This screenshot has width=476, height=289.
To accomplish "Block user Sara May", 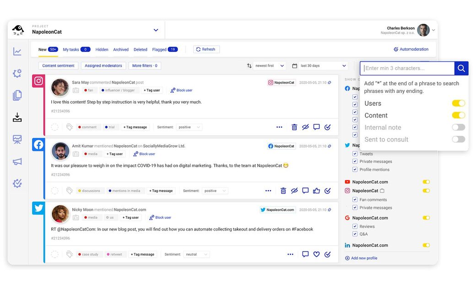I will (181, 90).
